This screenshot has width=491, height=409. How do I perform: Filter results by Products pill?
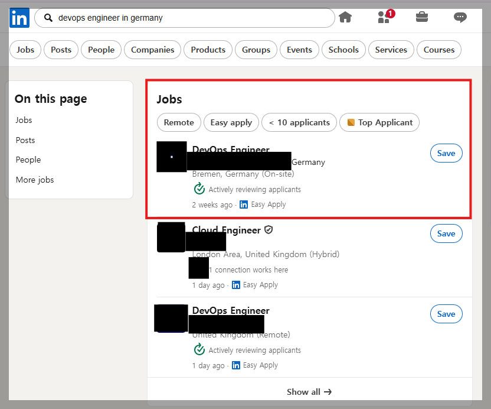point(208,50)
